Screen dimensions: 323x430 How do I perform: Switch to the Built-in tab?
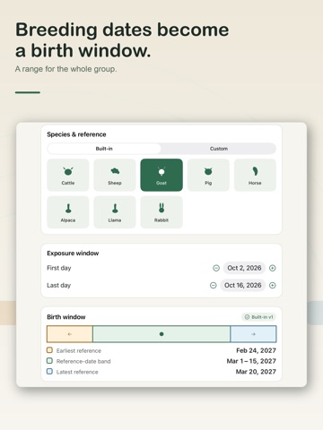click(x=104, y=149)
